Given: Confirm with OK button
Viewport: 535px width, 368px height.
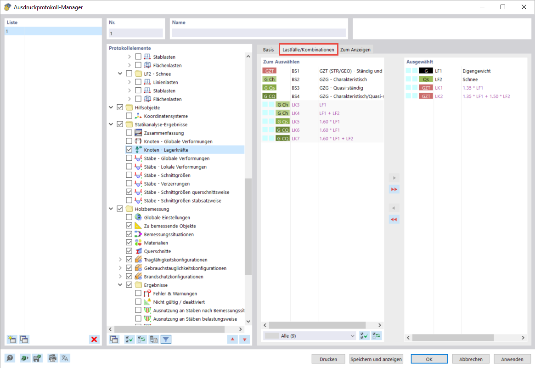Looking at the screenshot, I should click(429, 359).
